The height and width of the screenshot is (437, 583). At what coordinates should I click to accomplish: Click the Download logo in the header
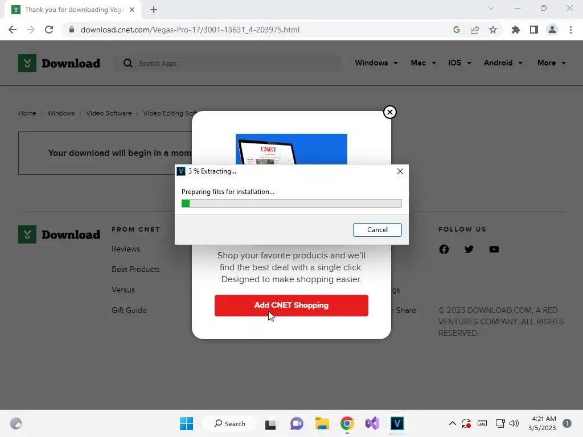pyautogui.click(x=59, y=63)
